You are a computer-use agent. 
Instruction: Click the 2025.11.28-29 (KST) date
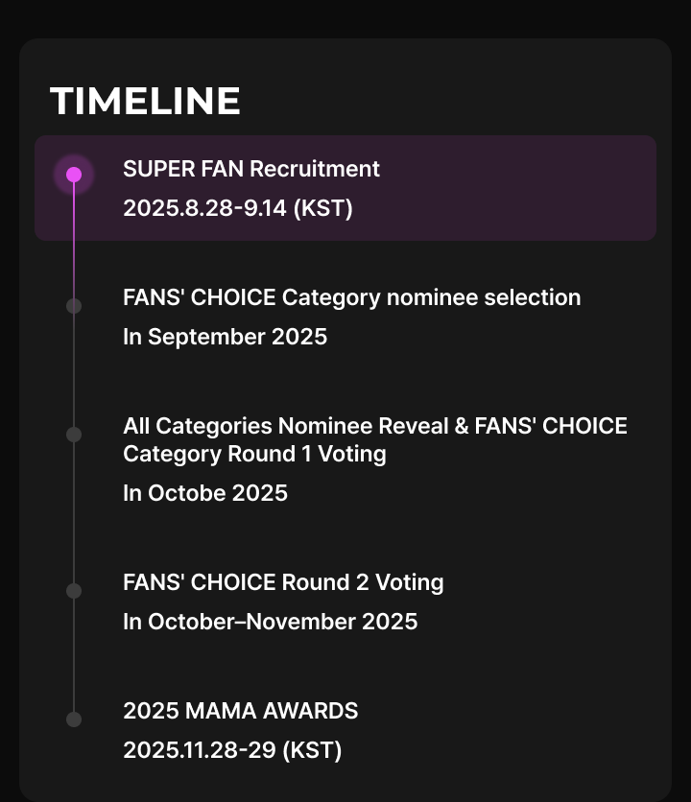point(232,750)
